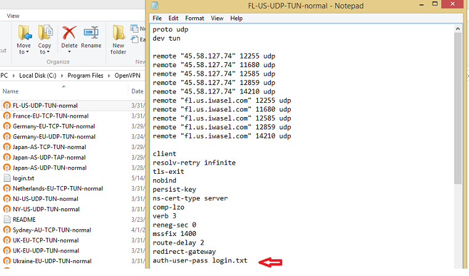This screenshot has width=469, height=276.
Task: Click the New folder icon
Action: coord(118,33)
